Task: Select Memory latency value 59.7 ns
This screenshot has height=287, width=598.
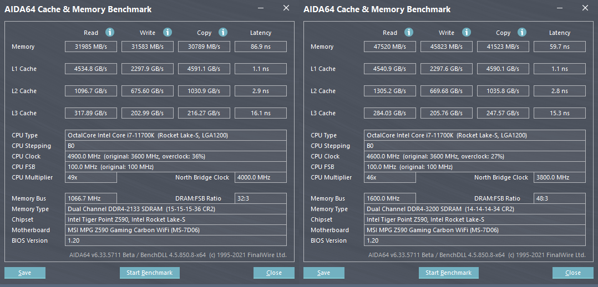Action: coord(560,47)
